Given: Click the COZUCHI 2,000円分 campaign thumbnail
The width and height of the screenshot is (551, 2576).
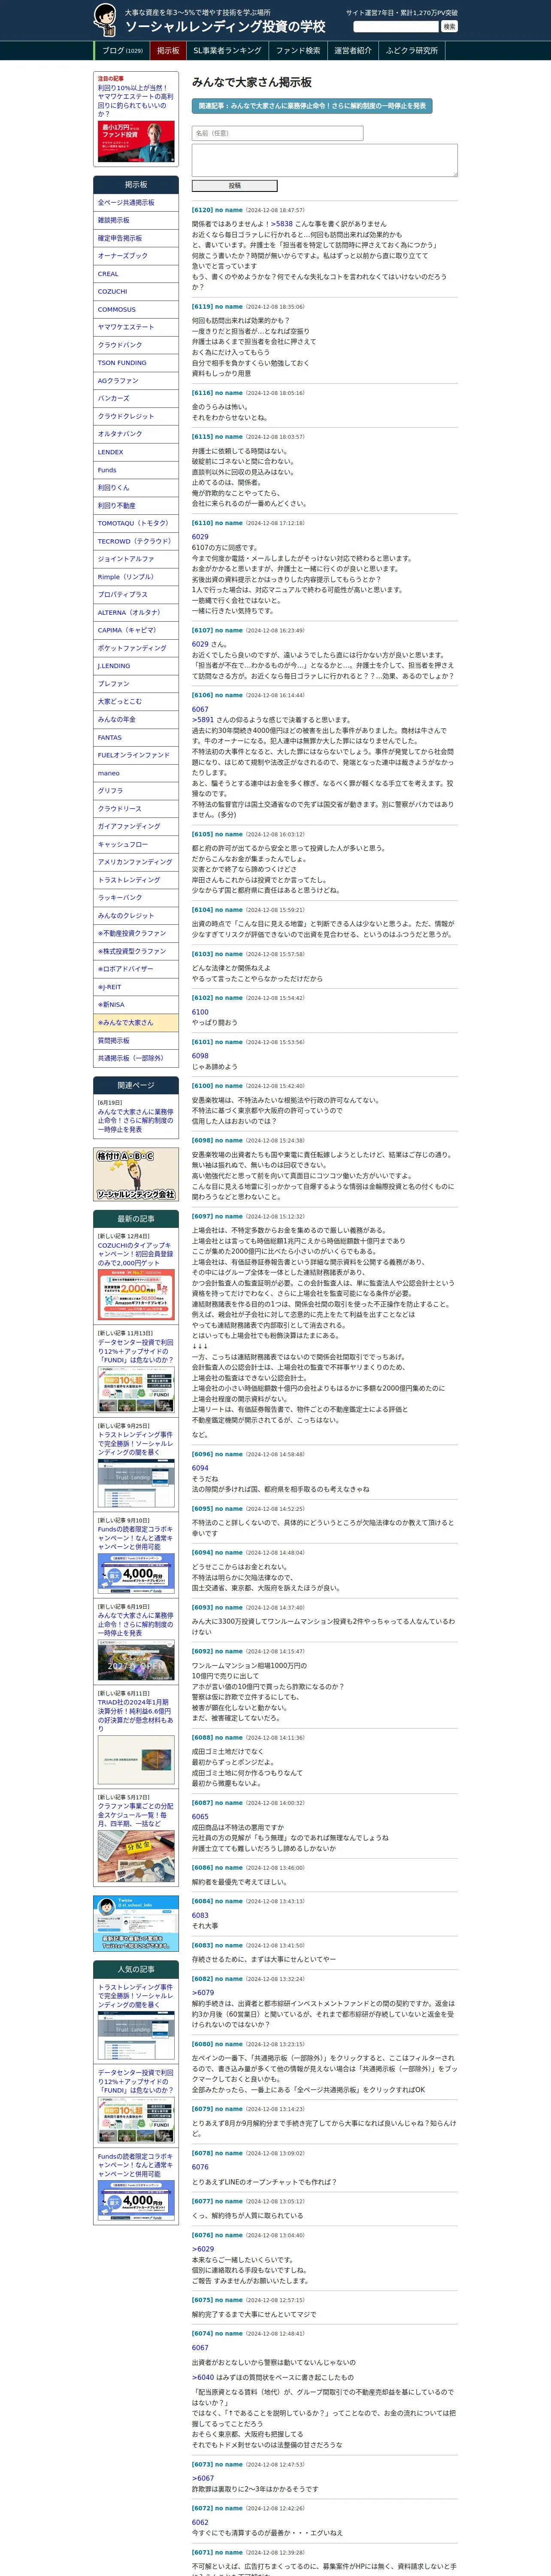Looking at the screenshot, I should [x=136, y=1294].
